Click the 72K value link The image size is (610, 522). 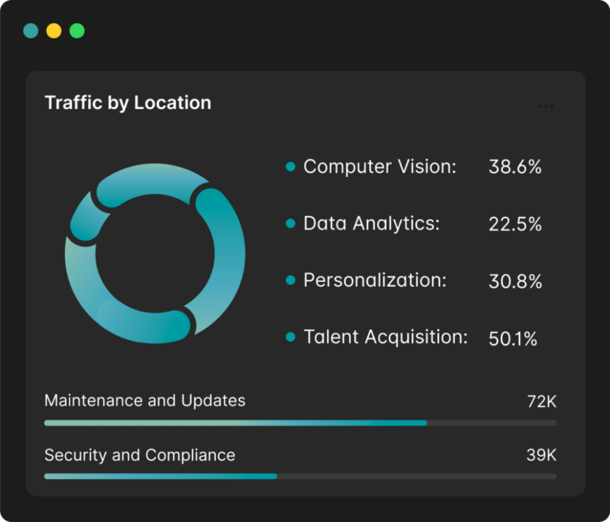coord(542,400)
